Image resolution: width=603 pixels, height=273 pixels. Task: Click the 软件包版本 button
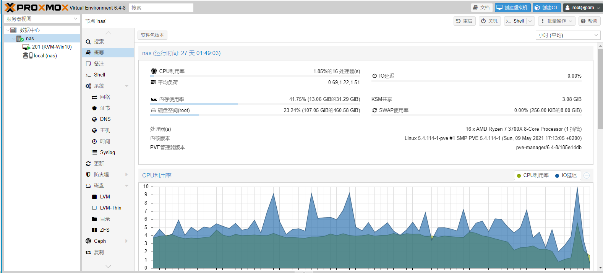152,35
